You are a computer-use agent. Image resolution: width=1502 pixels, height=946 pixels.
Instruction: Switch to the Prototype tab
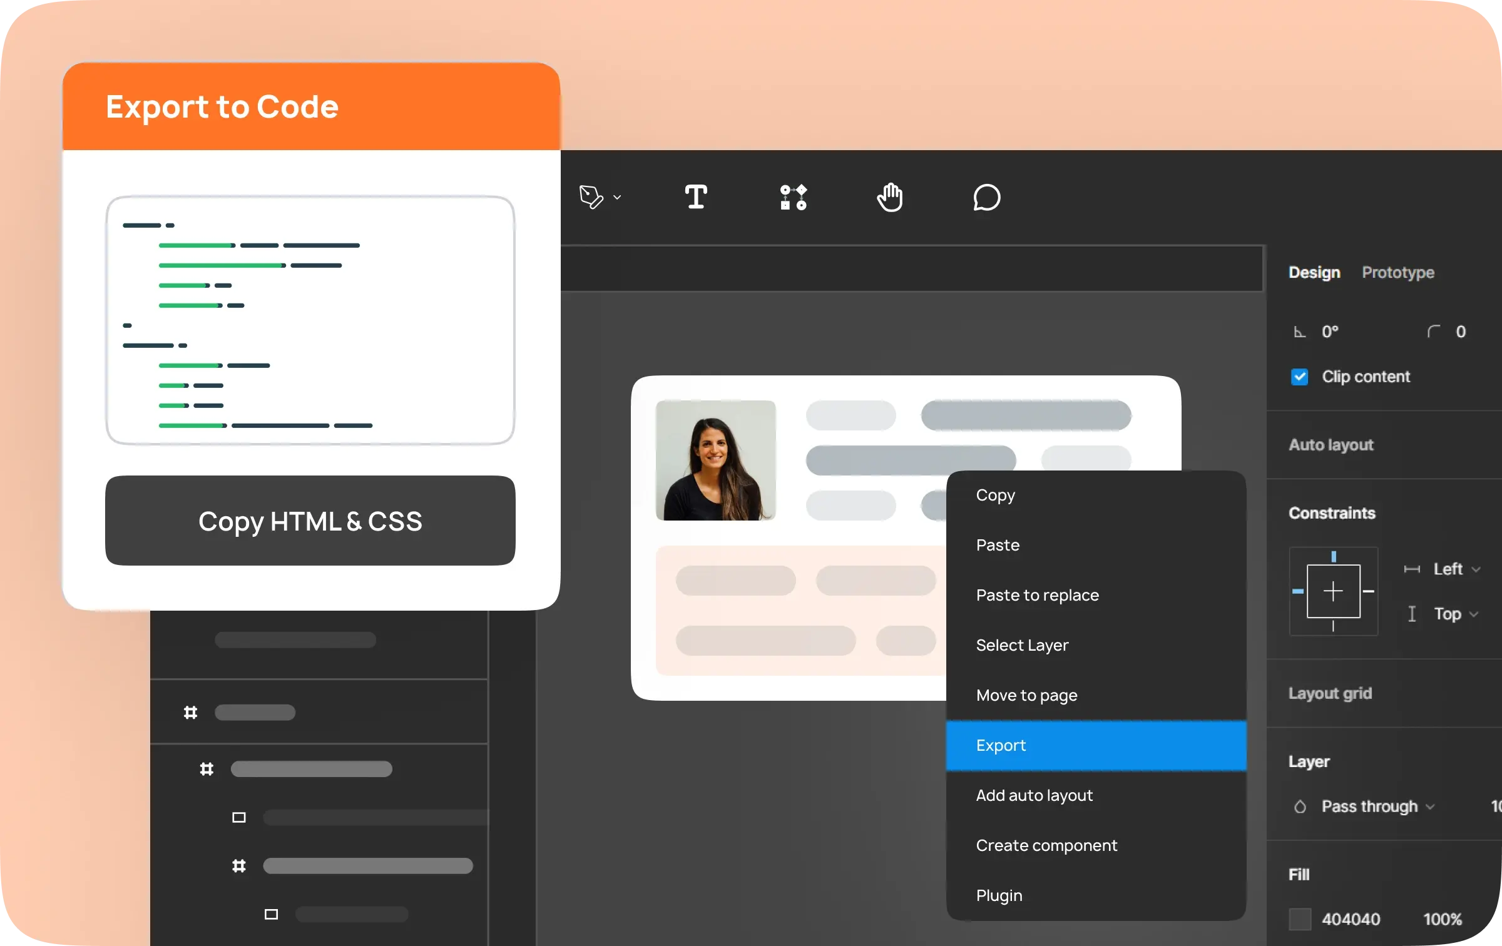pyautogui.click(x=1398, y=272)
